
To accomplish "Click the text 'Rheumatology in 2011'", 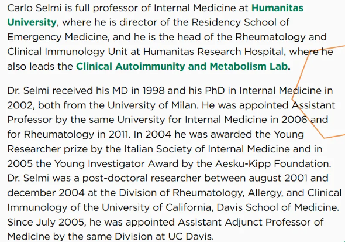I will coord(75,134).
